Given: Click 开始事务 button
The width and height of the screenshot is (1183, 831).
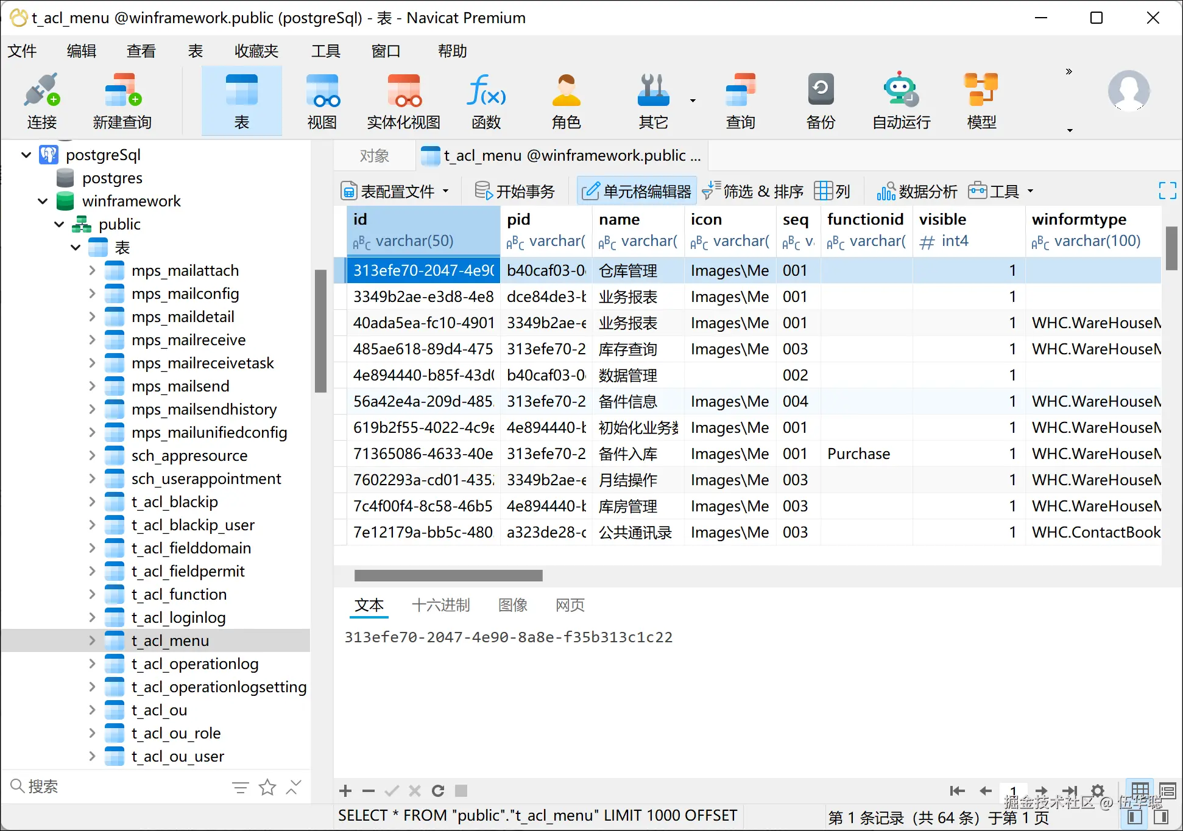Looking at the screenshot, I should click(515, 191).
